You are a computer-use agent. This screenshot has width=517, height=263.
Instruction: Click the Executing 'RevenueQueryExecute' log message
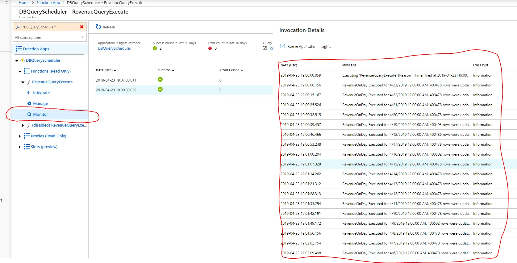coord(406,75)
